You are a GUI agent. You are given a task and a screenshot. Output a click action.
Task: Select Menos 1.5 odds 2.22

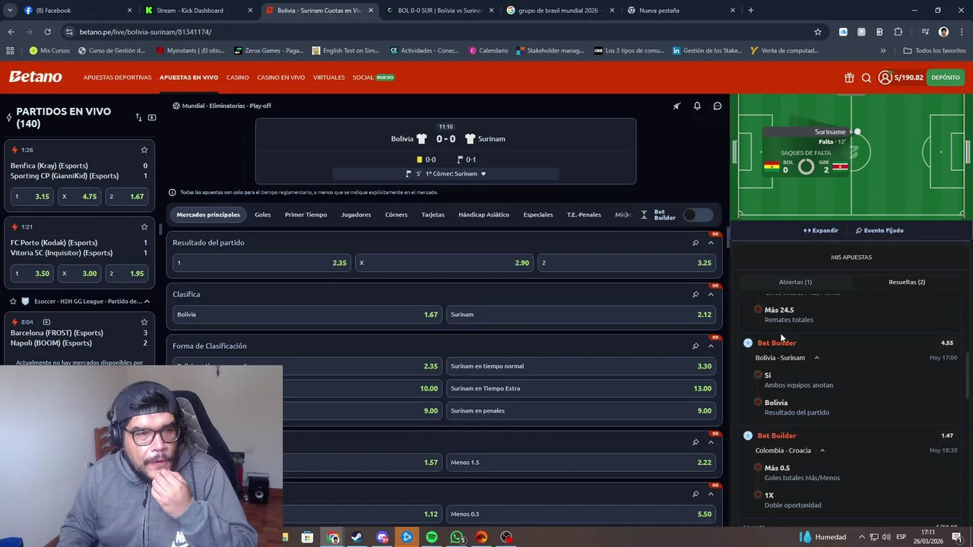pyautogui.click(x=581, y=463)
